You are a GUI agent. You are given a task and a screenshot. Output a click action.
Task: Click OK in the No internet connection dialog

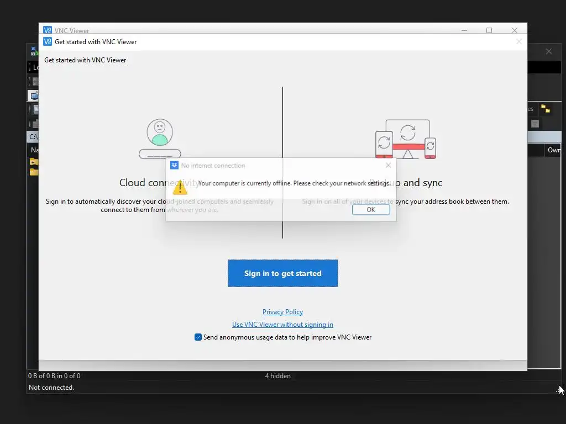371,209
